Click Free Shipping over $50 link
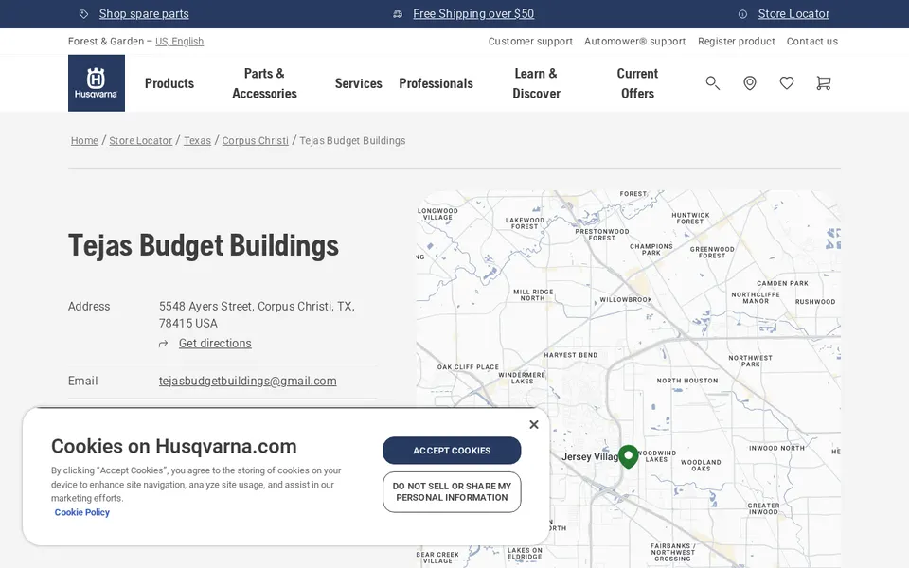909x568 pixels. [473, 14]
